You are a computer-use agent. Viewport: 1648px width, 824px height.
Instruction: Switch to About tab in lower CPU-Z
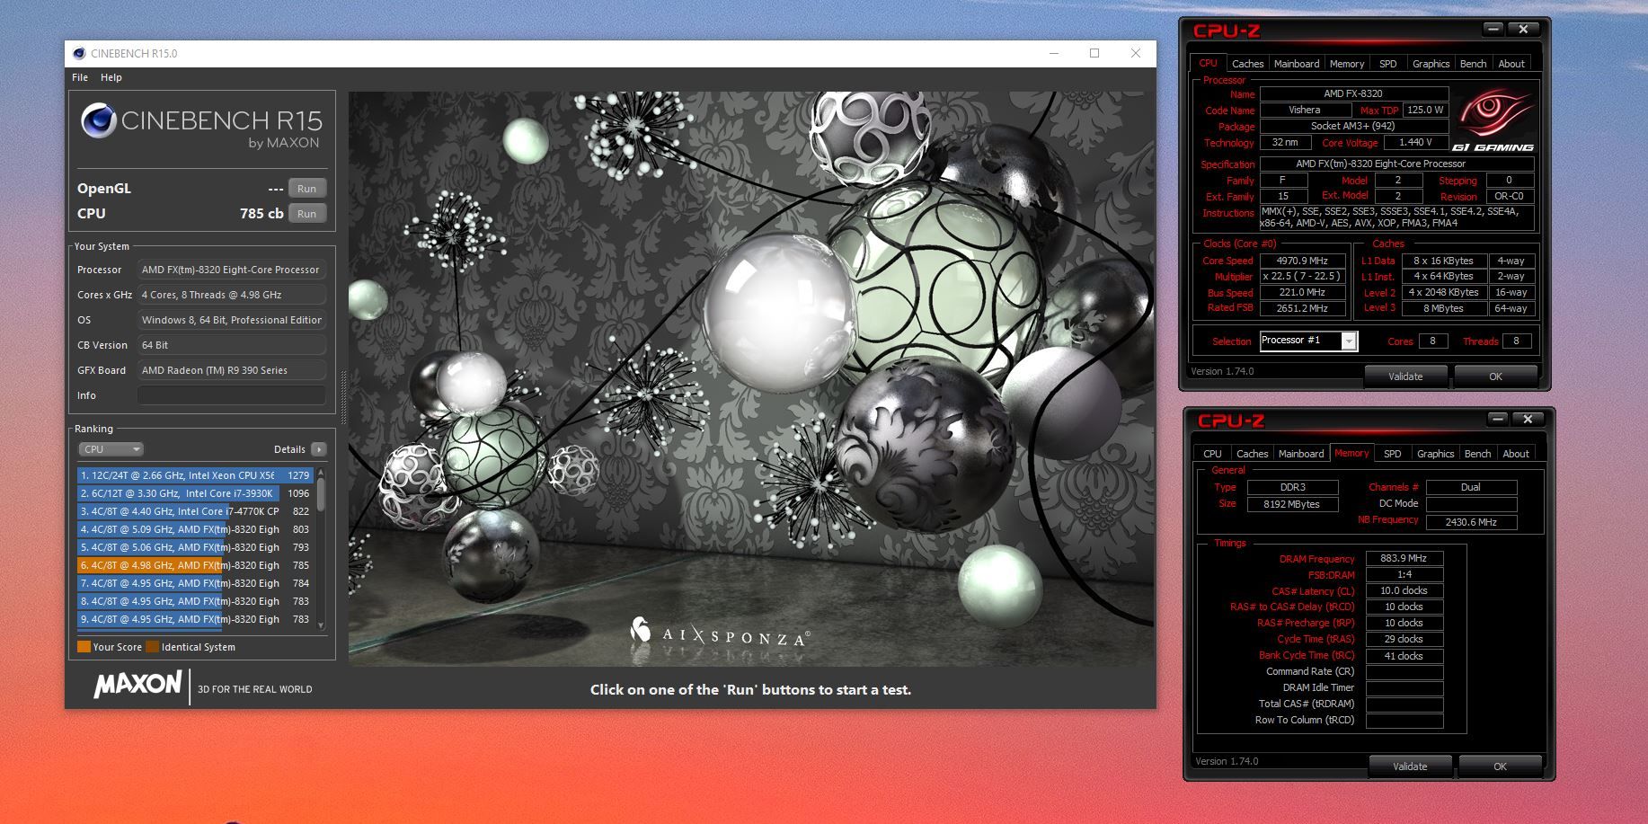(1516, 454)
